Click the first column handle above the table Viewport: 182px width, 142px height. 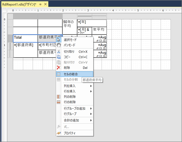(x=25, y=16)
